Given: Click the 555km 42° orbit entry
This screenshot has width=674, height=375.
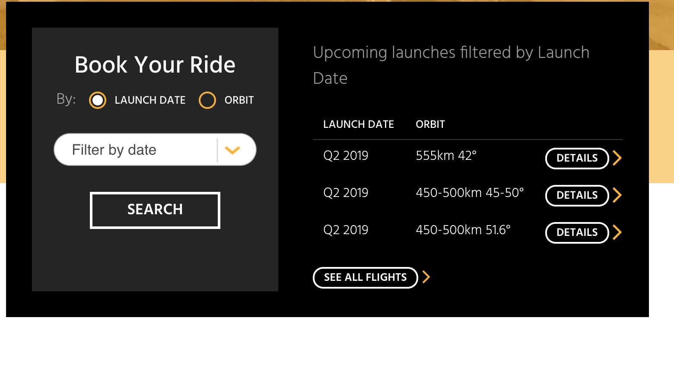Looking at the screenshot, I should tap(446, 156).
